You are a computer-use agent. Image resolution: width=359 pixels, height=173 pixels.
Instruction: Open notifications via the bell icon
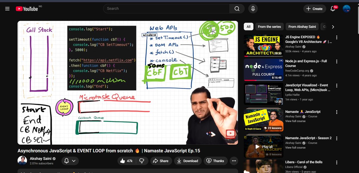[333, 9]
